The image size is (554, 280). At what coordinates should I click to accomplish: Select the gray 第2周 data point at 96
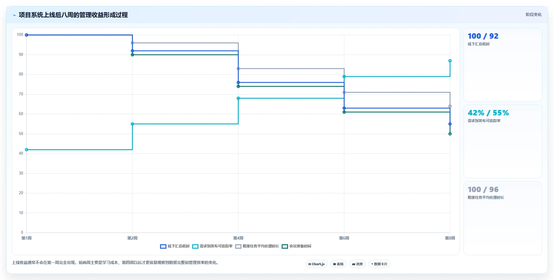(132, 43)
